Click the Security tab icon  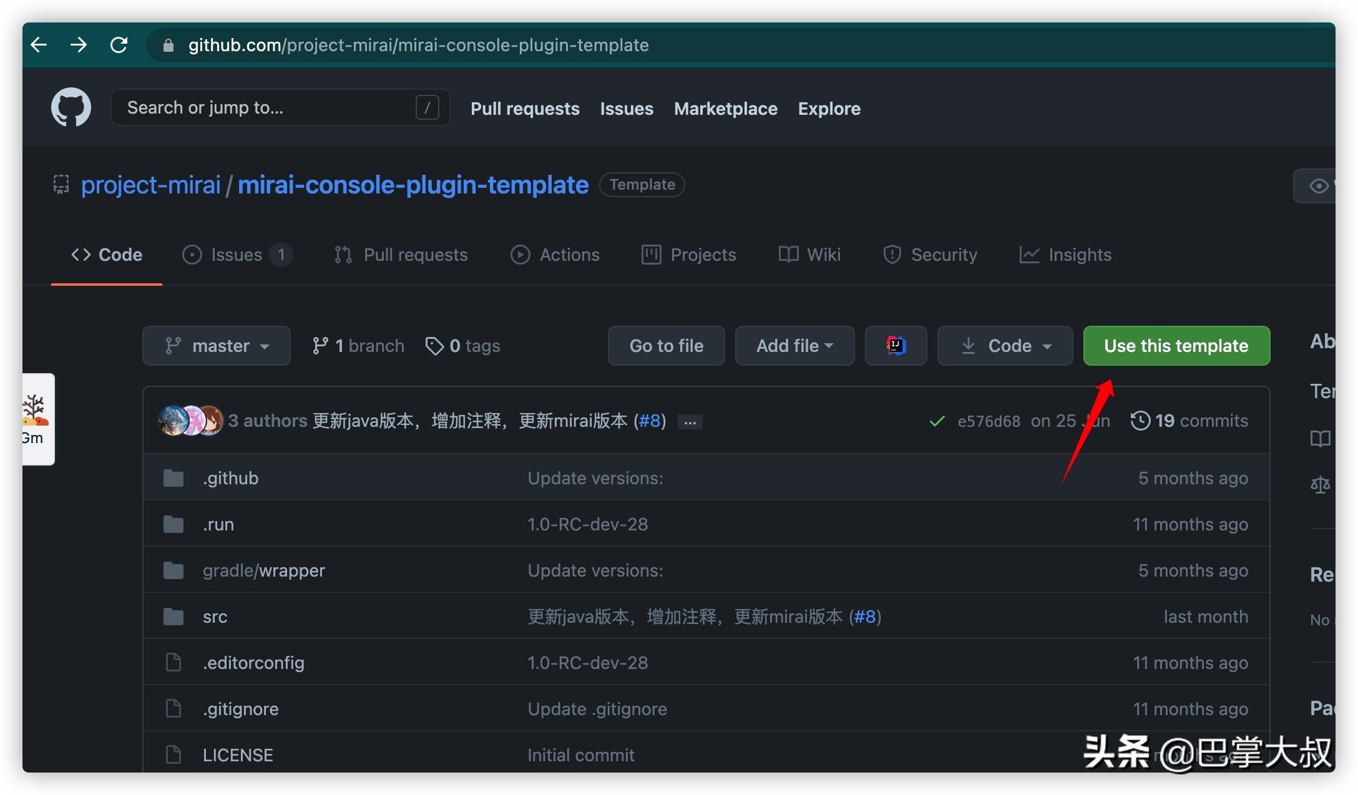tap(889, 255)
